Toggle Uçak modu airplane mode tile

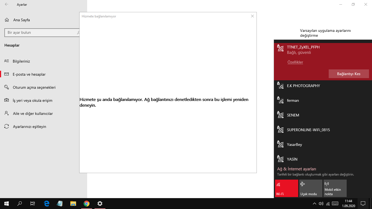(x=311, y=188)
